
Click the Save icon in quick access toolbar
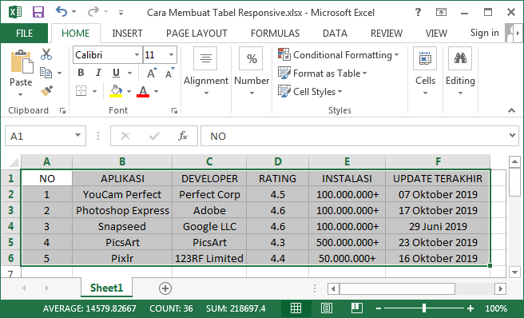pos(38,12)
